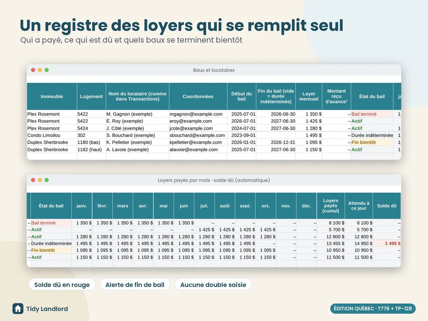Screen dimensions: 428x321
Task: Select the Montant reçu d'avance column header
Action: tap(336, 96)
